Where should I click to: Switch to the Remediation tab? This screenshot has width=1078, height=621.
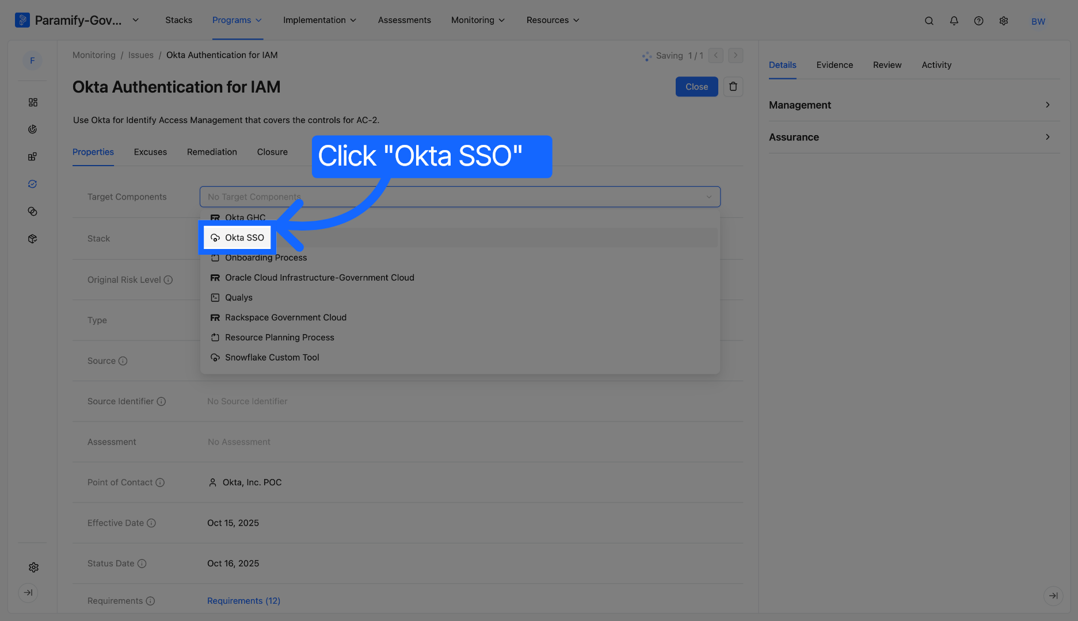coord(212,152)
